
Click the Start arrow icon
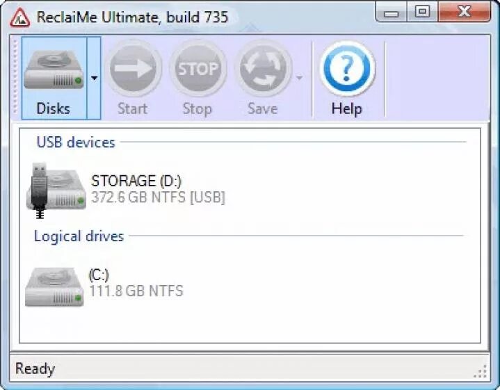point(134,69)
